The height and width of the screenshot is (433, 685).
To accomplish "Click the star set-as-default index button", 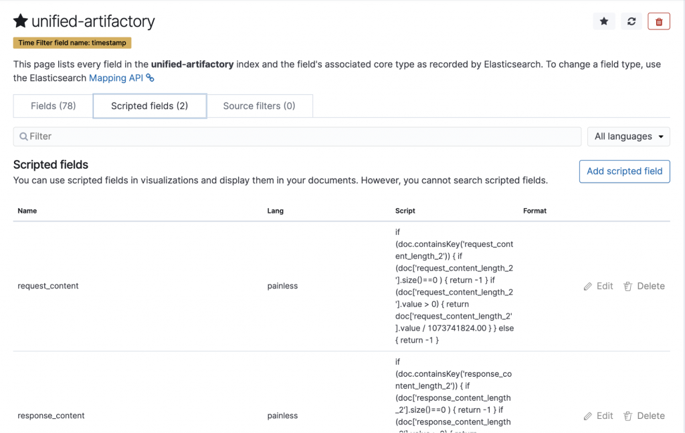I will tap(603, 21).
